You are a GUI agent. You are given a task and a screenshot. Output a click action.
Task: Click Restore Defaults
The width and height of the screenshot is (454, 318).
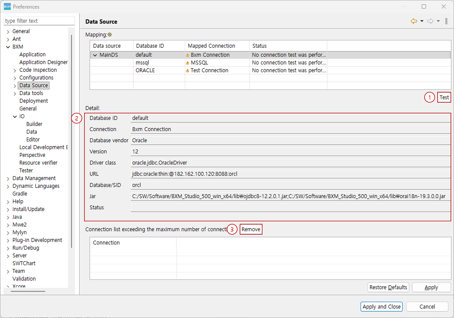[388, 287]
